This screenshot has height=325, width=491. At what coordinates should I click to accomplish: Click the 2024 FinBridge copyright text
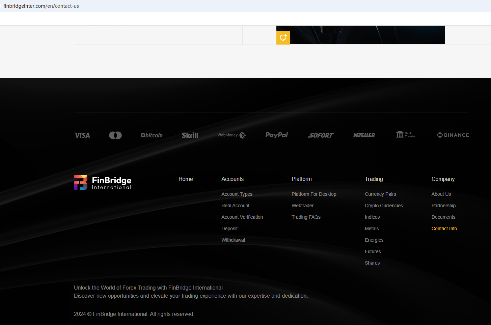pos(134,314)
